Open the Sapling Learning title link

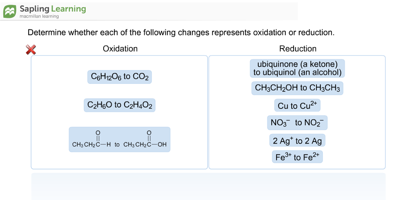(x=53, y=9)
